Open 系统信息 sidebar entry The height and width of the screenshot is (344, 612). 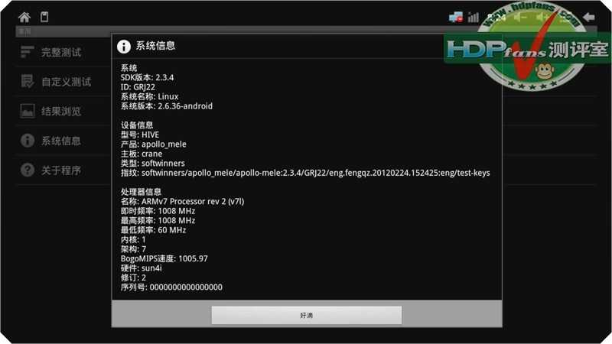(63, 141)
